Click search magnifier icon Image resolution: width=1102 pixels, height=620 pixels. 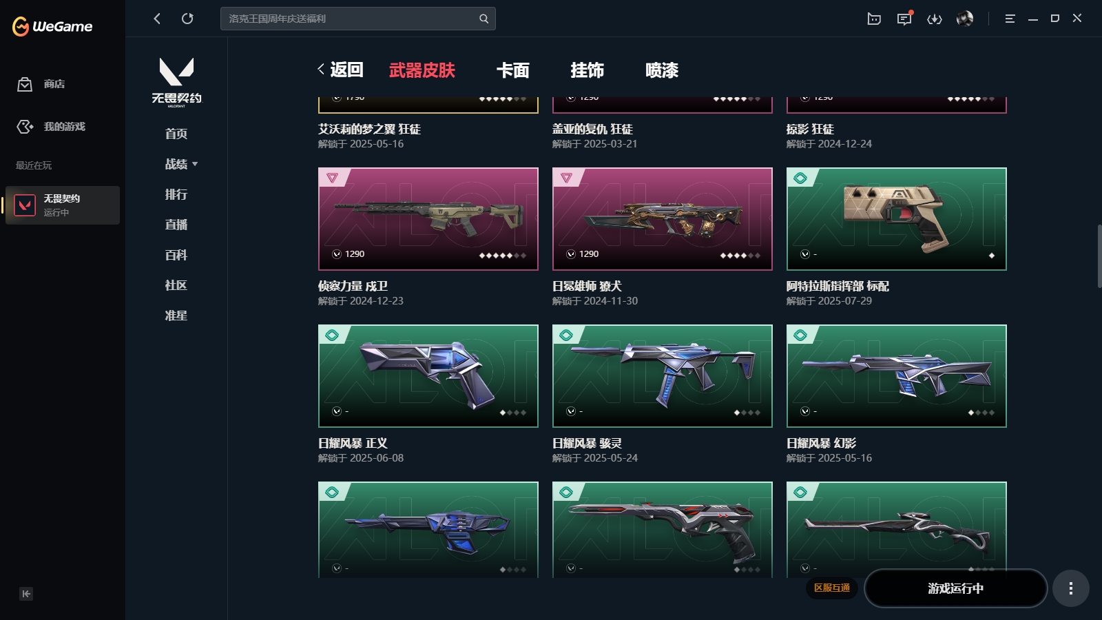[484, 19]
